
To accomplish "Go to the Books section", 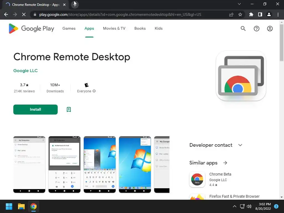I will click(140, 29).
